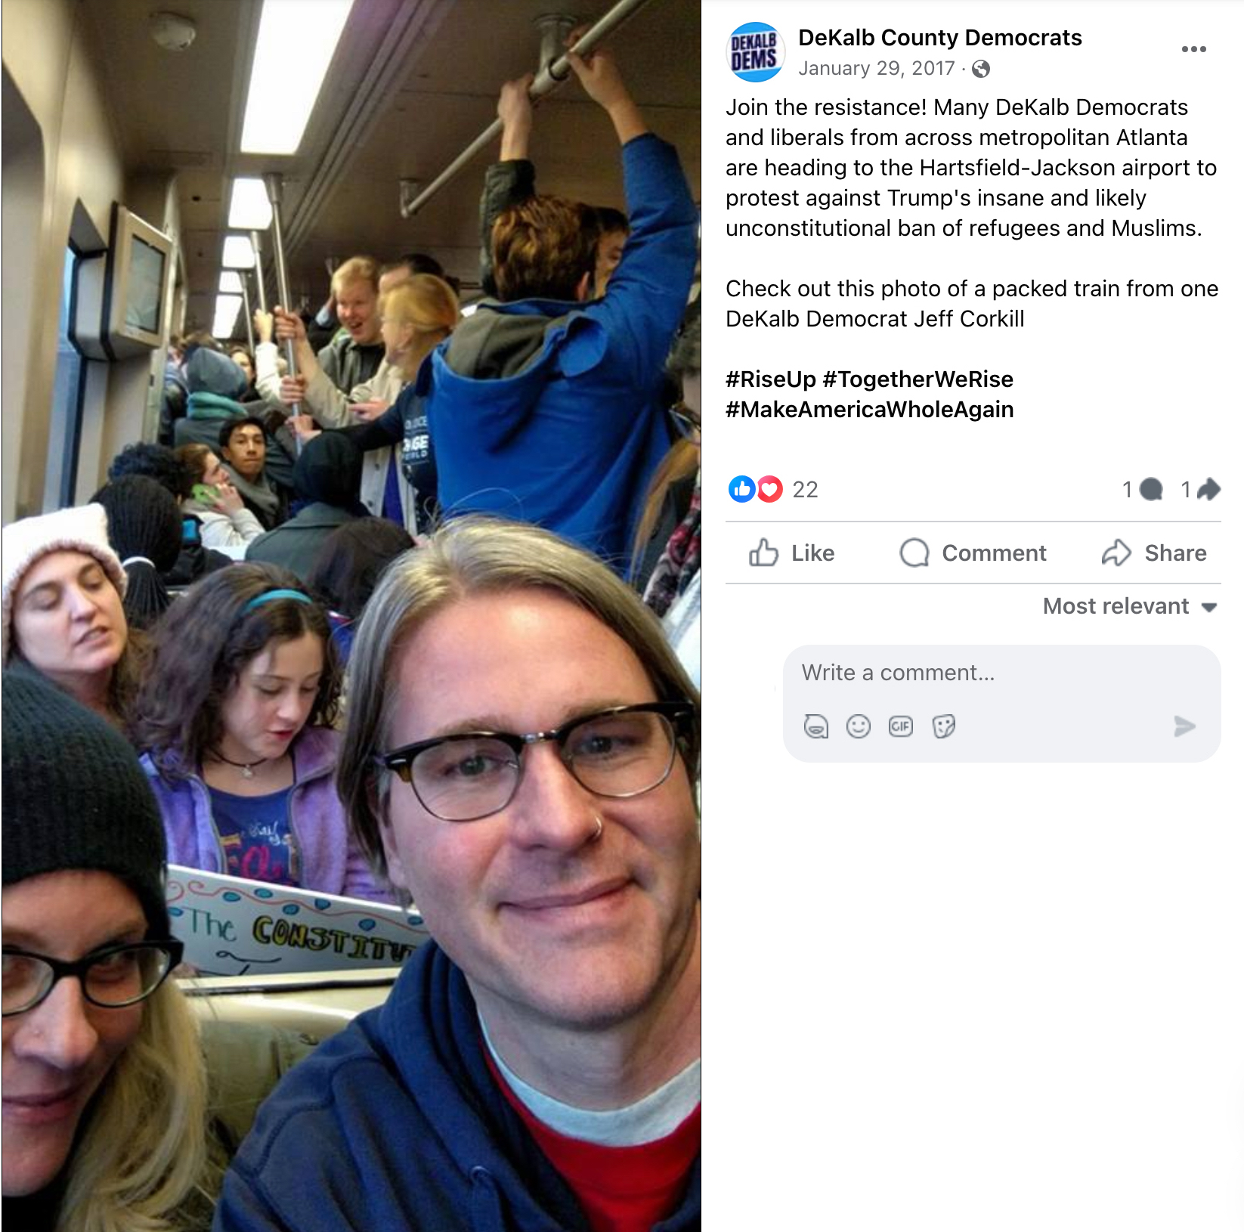Open the three-dot post options menu
This screenshot has width=1244, height=1232.
(1193, 49)
